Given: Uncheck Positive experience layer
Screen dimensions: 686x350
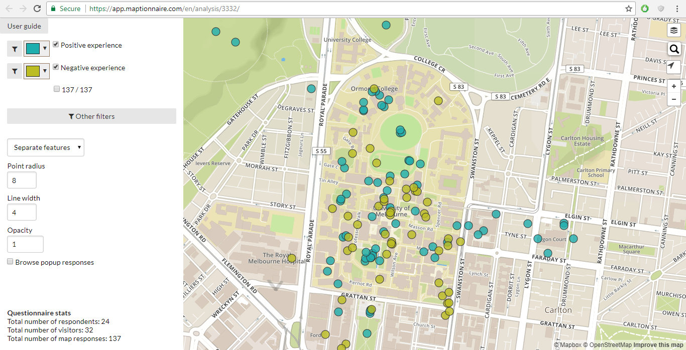Looking at the screenshot, I should [56, 45].
